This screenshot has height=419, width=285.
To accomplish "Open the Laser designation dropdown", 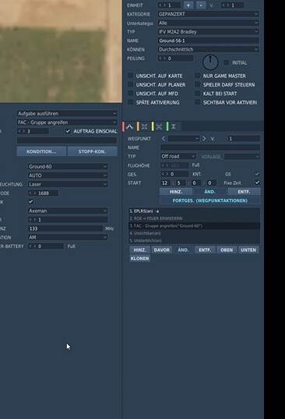I will click(68, 184).
